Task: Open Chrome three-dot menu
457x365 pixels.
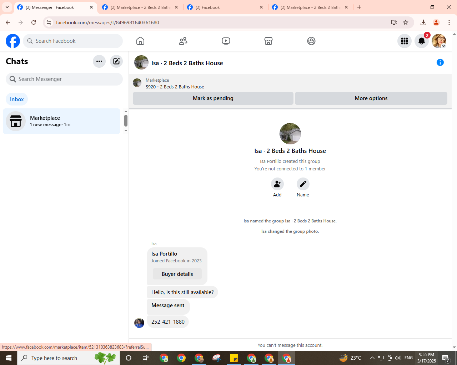Action: (x=449, y=22)
